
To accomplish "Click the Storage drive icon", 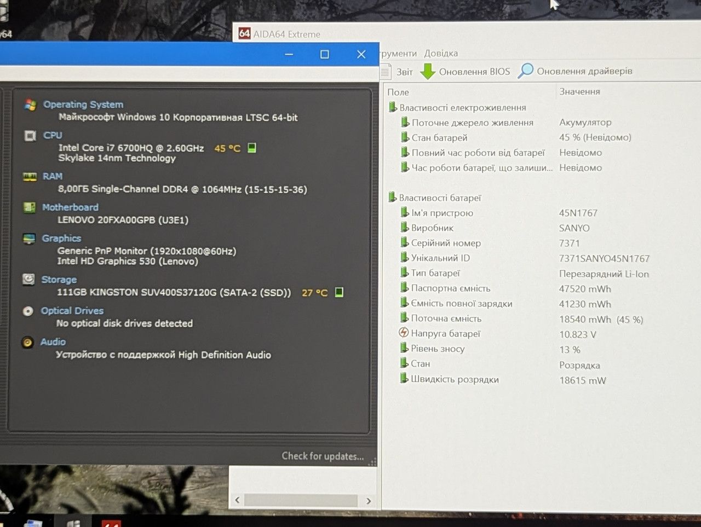I will [x=28, y=280].
